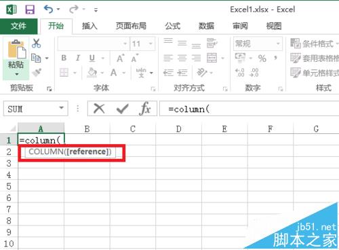339x250 pixels.
Task: Expand the 粘贴 paste options arrow
Action: pyautogui.click(x=16, y=74)
